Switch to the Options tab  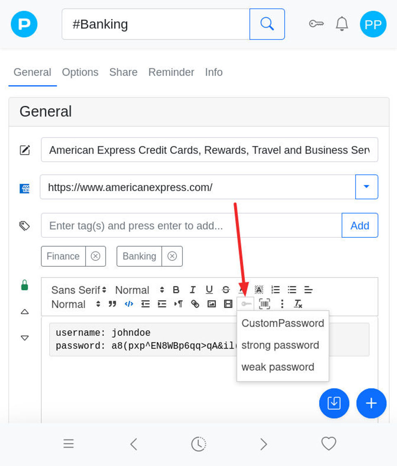coord(80,72)
